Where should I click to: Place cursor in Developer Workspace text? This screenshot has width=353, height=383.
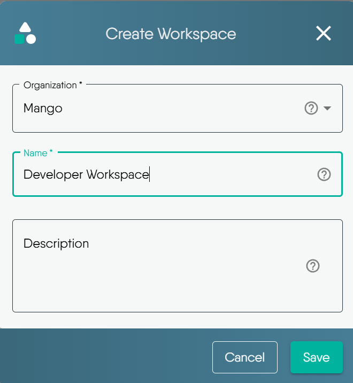tap(86, 174)
